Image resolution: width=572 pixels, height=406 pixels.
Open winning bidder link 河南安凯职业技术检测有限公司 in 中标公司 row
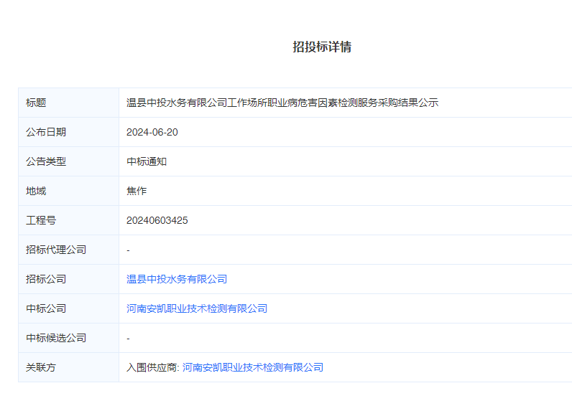pyautogui.click(x=197, y=308)
